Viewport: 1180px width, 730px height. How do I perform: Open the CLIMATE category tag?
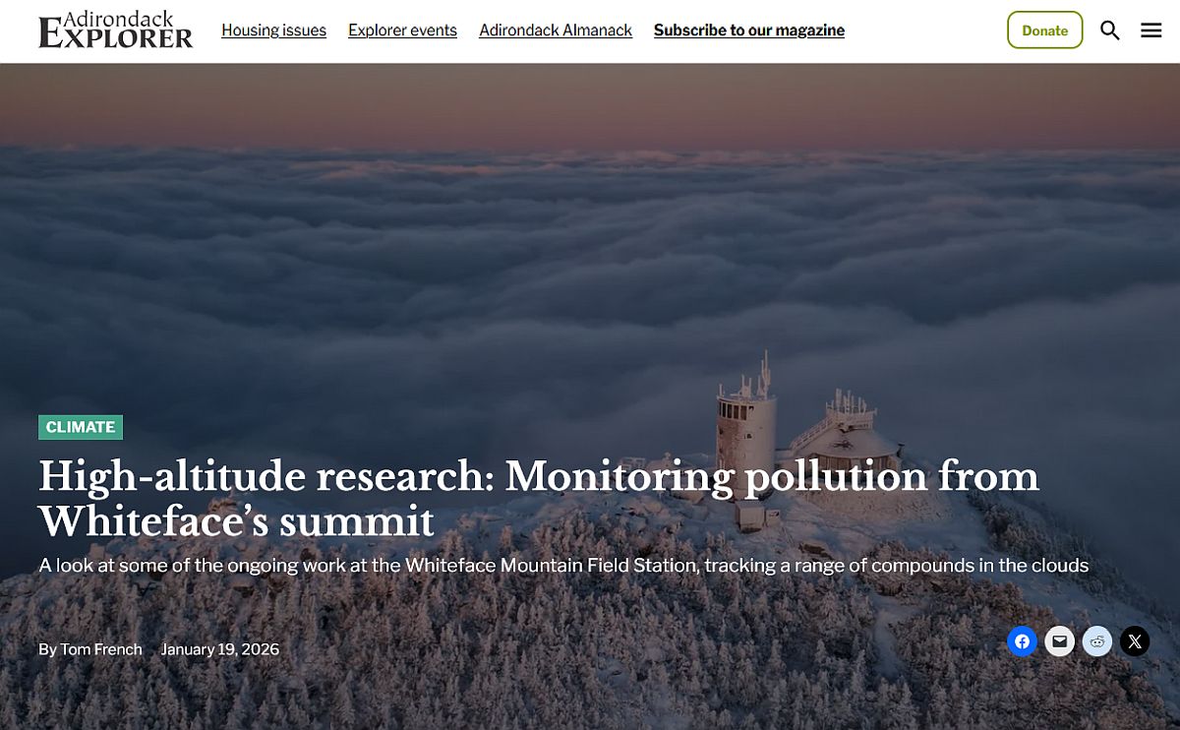click(81, 427)
